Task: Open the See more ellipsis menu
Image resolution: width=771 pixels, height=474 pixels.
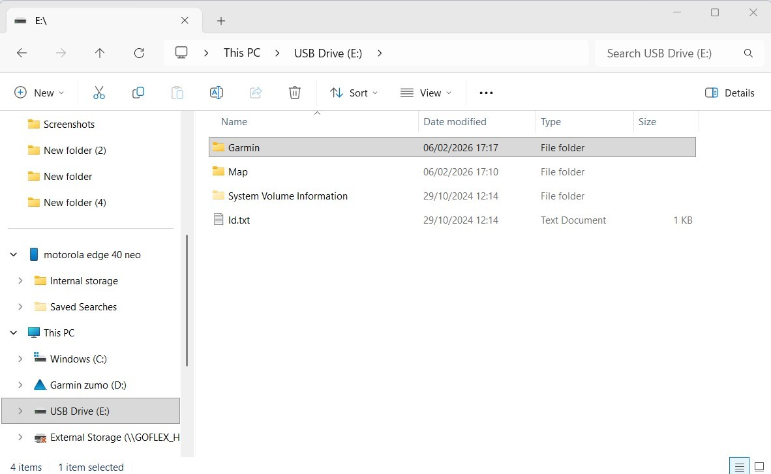Action: click(x=486, y=93)
